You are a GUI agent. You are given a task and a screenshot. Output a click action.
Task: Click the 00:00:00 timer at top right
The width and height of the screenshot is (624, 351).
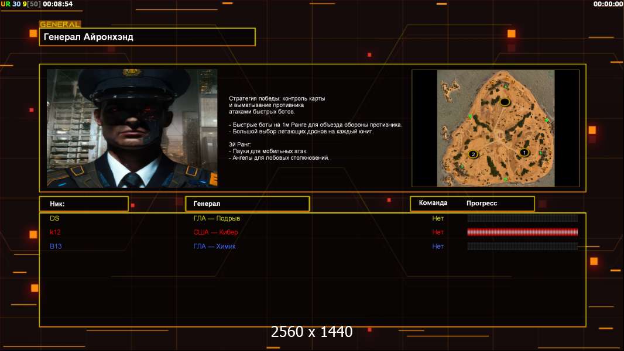pos(608,4)
